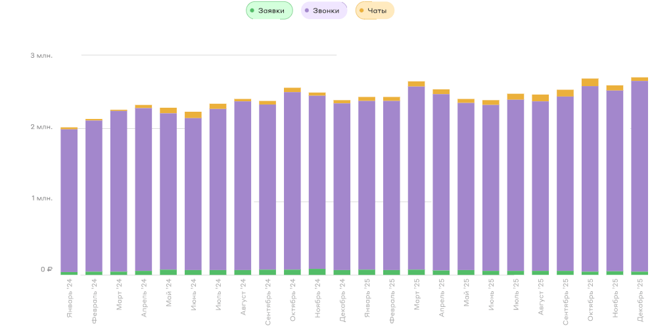Click the purple Звонки legend dot
Viewport: 652px width, 326px height.
tap(307, 11)
